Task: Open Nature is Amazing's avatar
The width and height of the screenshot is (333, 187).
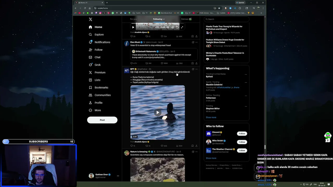Action: [126, 153]
